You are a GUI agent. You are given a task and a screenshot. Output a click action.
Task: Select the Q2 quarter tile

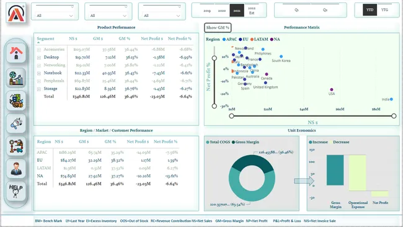pyautogui.click(x=325, y=10)
